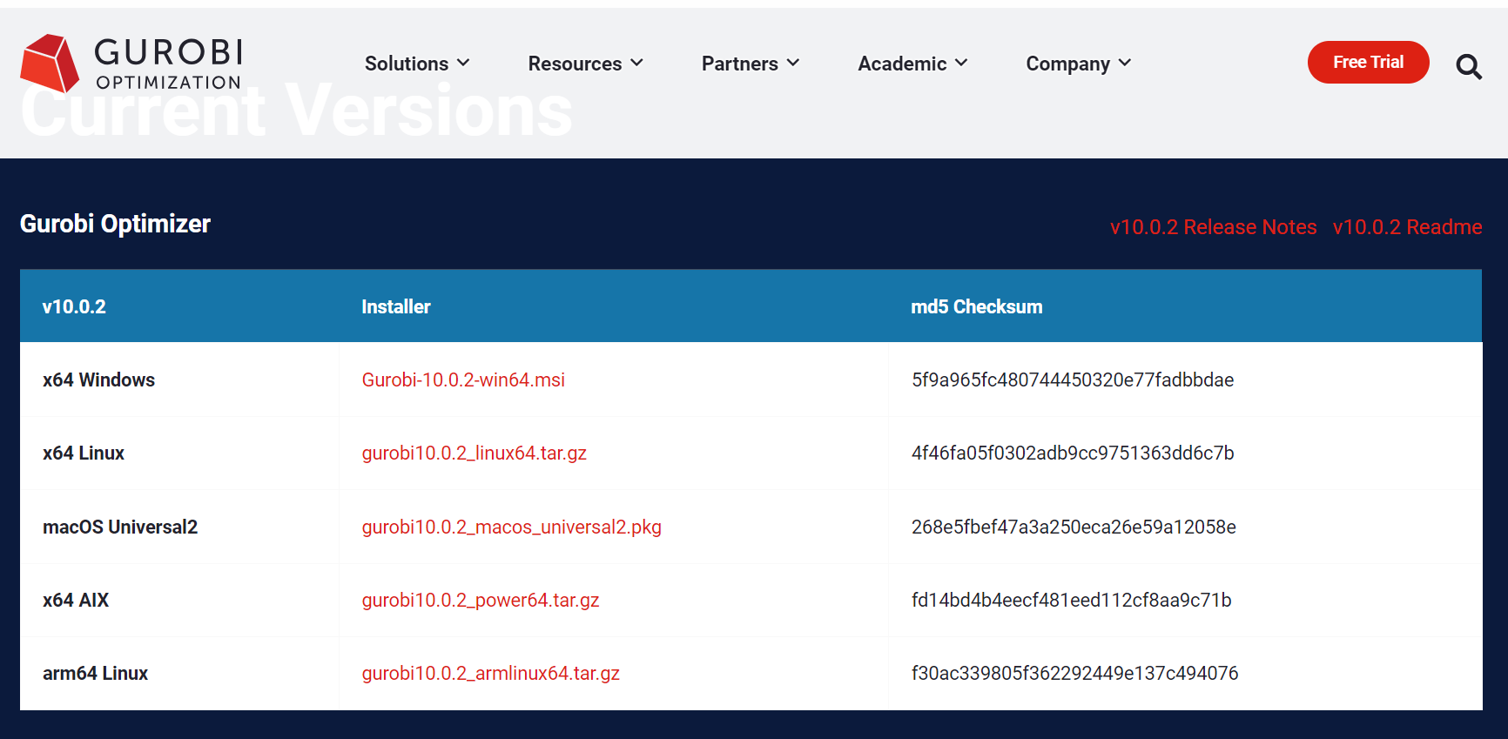Click the Gurobi Optimization logo
This screenshot has height=739, width=1508.
[131, 64]
